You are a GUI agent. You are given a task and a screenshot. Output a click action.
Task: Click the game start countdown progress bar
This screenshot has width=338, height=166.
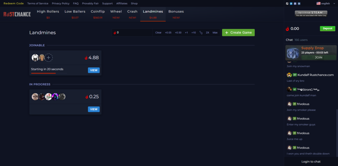(x=49, y=73)
